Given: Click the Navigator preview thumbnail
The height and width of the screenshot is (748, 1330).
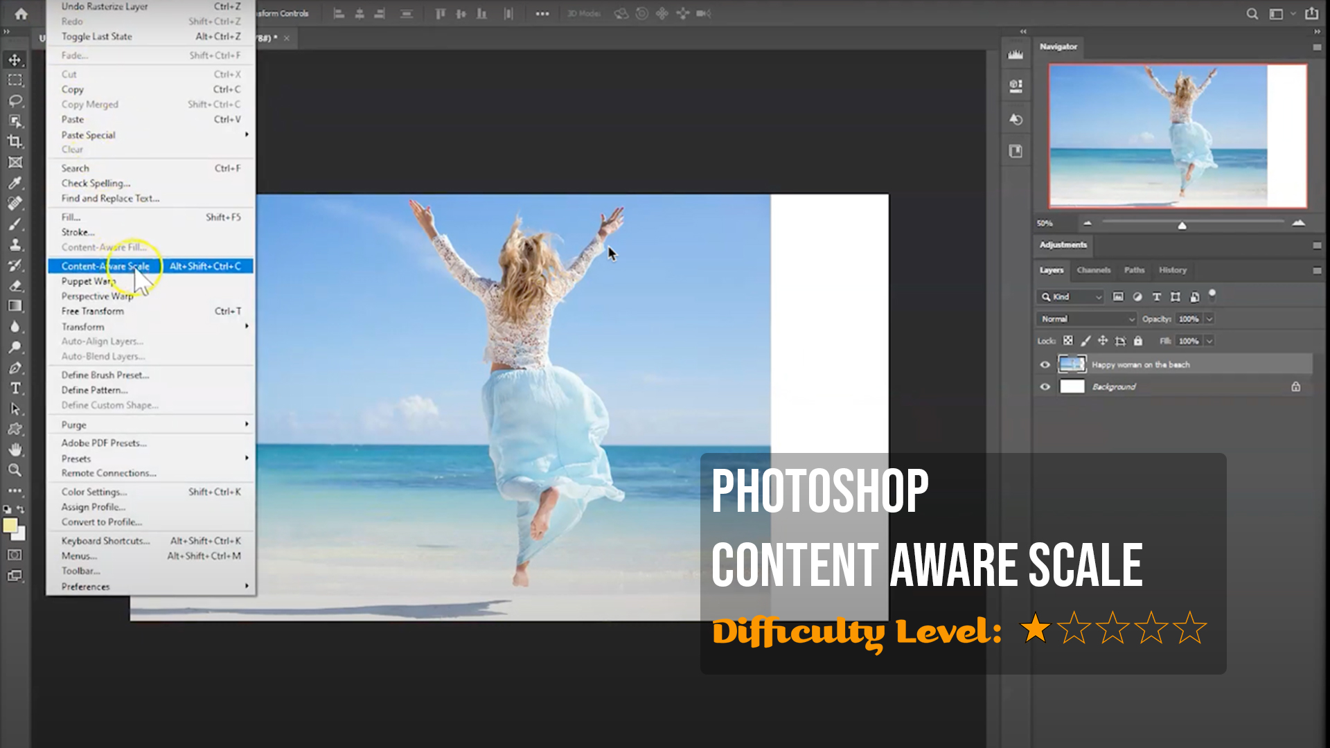Looking at the screenshot, I should (1178, 136).
